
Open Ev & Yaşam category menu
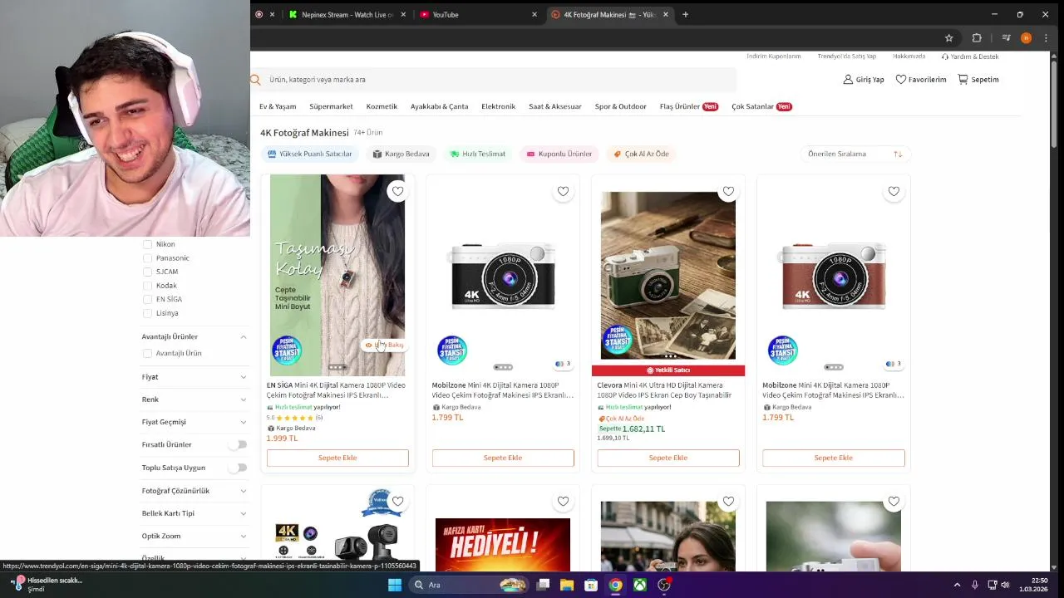[278, 106]
